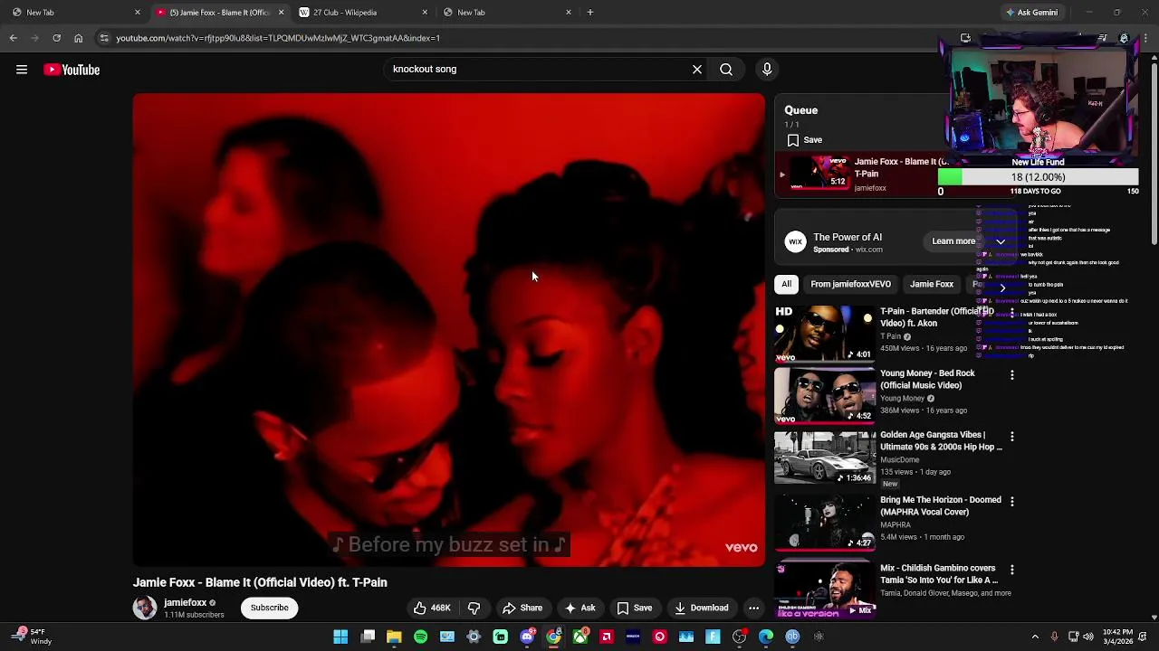This screenshot has width=1159, height=651.
Task: Open Task View on the taskbar
Action: [368, 637]
